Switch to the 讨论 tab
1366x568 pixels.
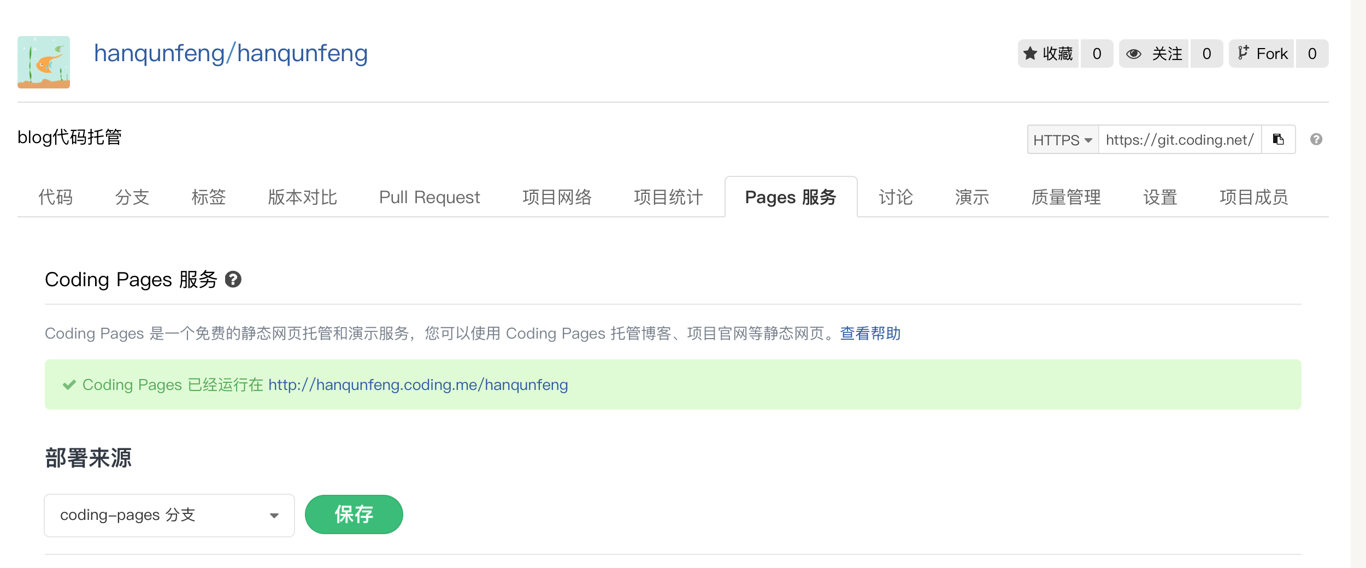click(x=896, y=197)
